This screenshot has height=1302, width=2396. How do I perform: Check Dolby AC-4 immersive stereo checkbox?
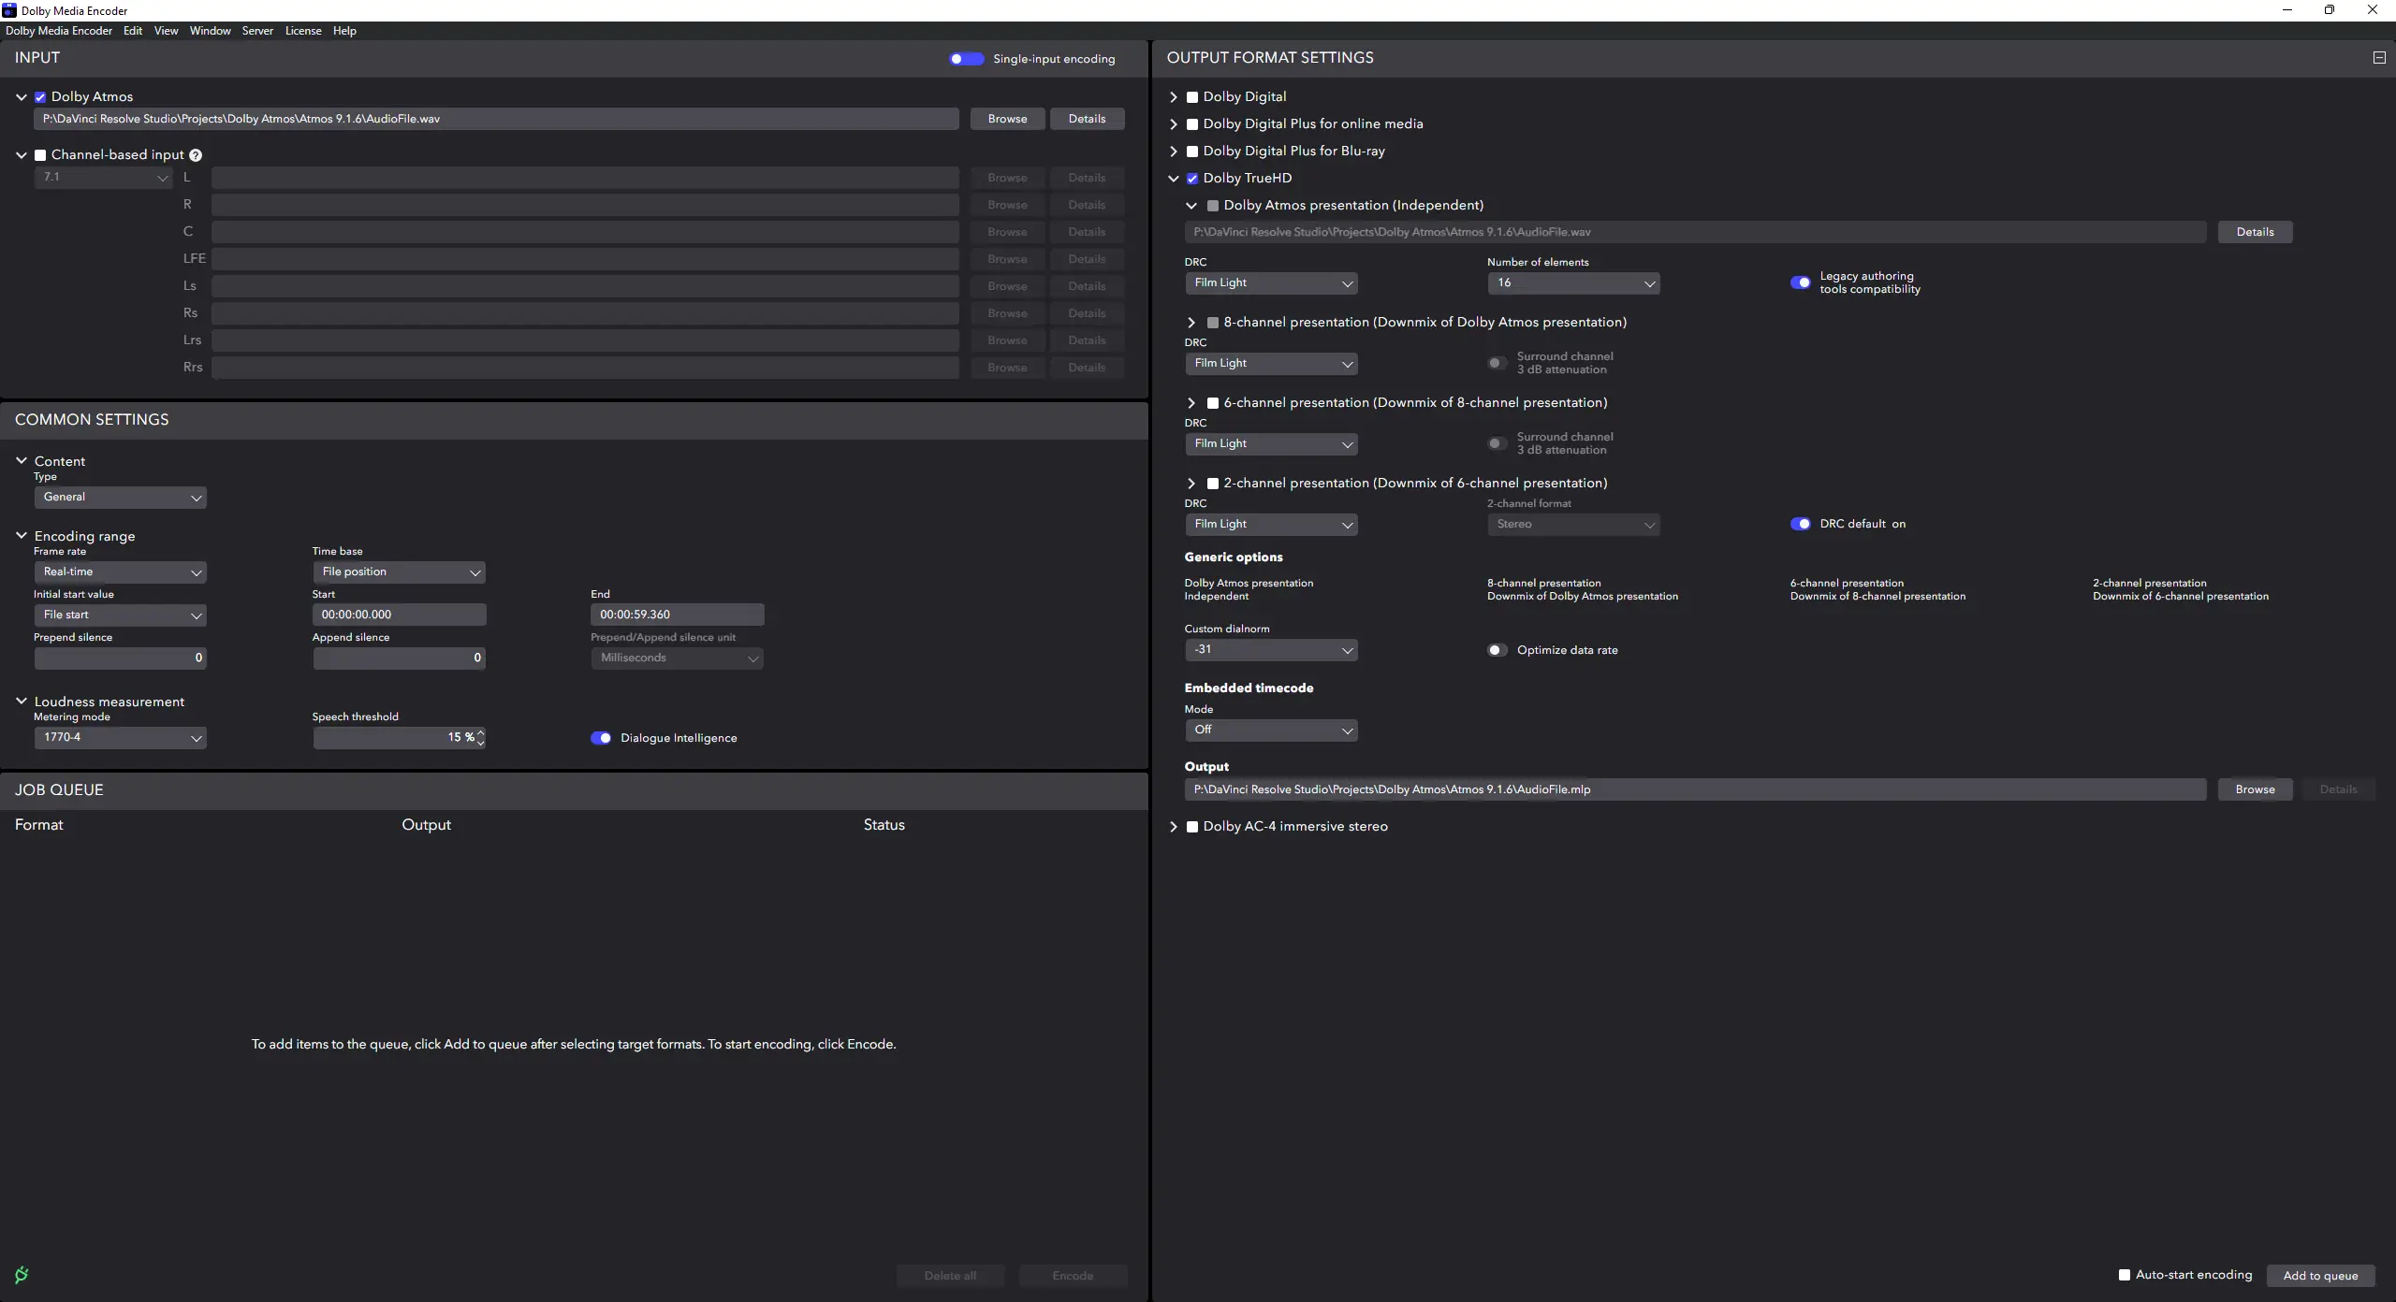coord(1192,827)
